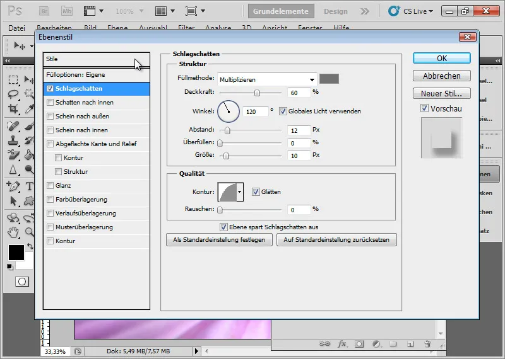Click Als Standardeinstellung festlegen
The height and width of the screenshot is (359, 505).
pos(219,240)
